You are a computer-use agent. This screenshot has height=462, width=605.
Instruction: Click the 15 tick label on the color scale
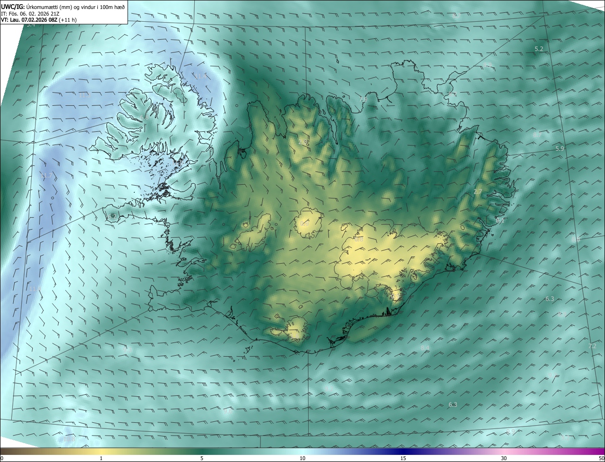tap(403, 459)
